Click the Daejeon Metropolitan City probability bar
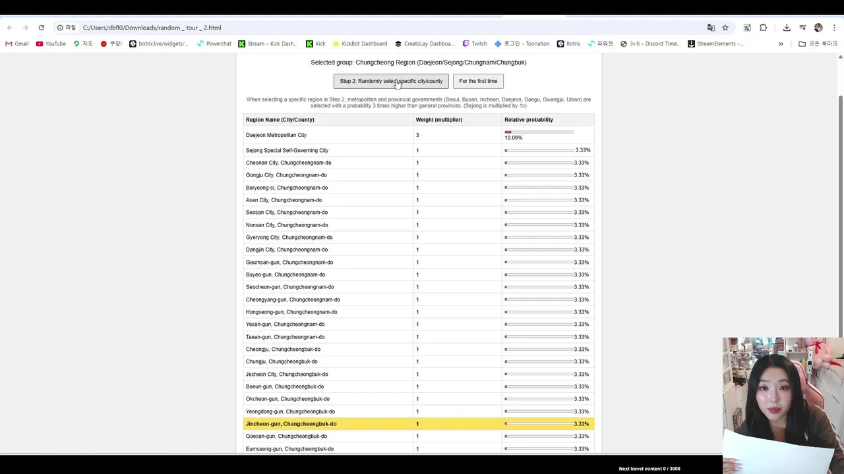The height and width of the screenshot is (474, 844). (539, 132)
